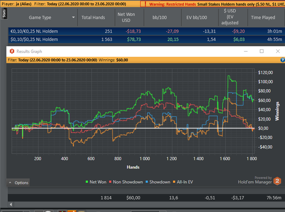
Task: Expand the Options panel in Results Graph
Action: click(x=18, y=183)
